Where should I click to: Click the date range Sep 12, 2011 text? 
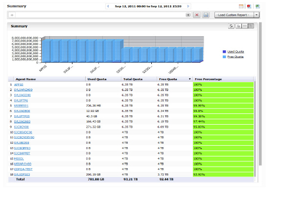click(x=148, y=6)
